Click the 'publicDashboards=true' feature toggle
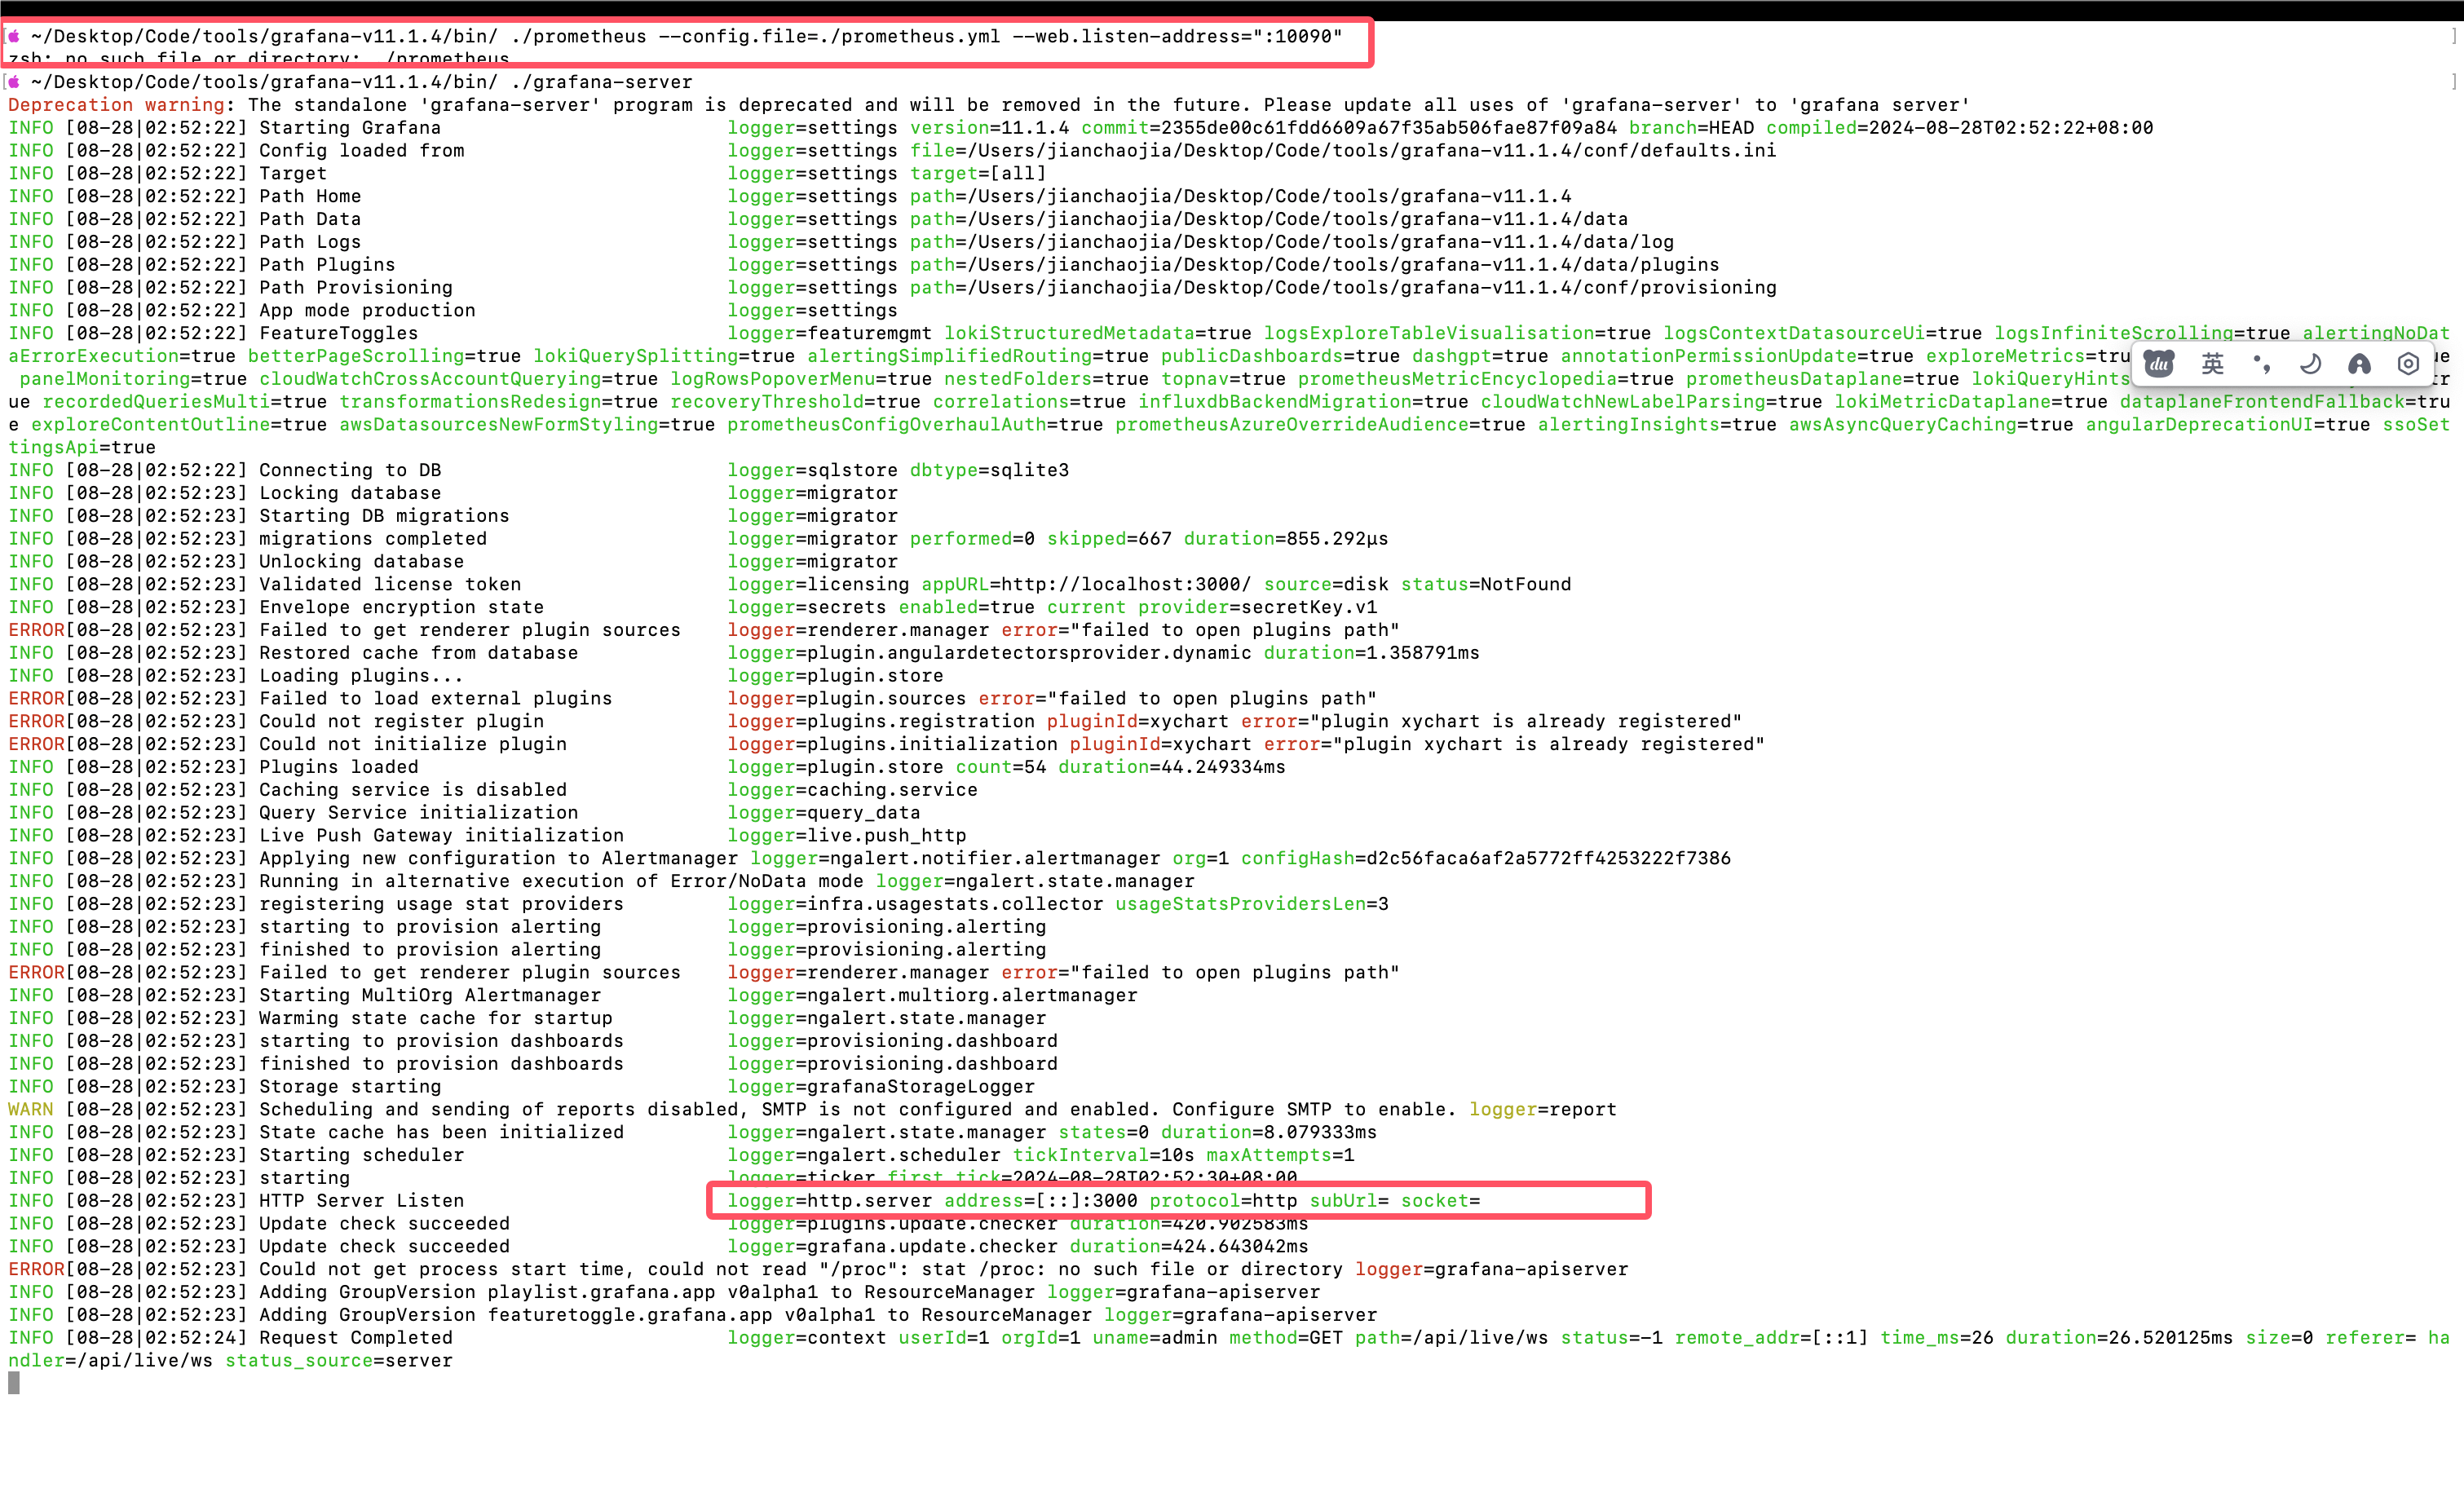Viewport: 2464px width, 1510px height. pyautogui.click(x=1280, y=357)
